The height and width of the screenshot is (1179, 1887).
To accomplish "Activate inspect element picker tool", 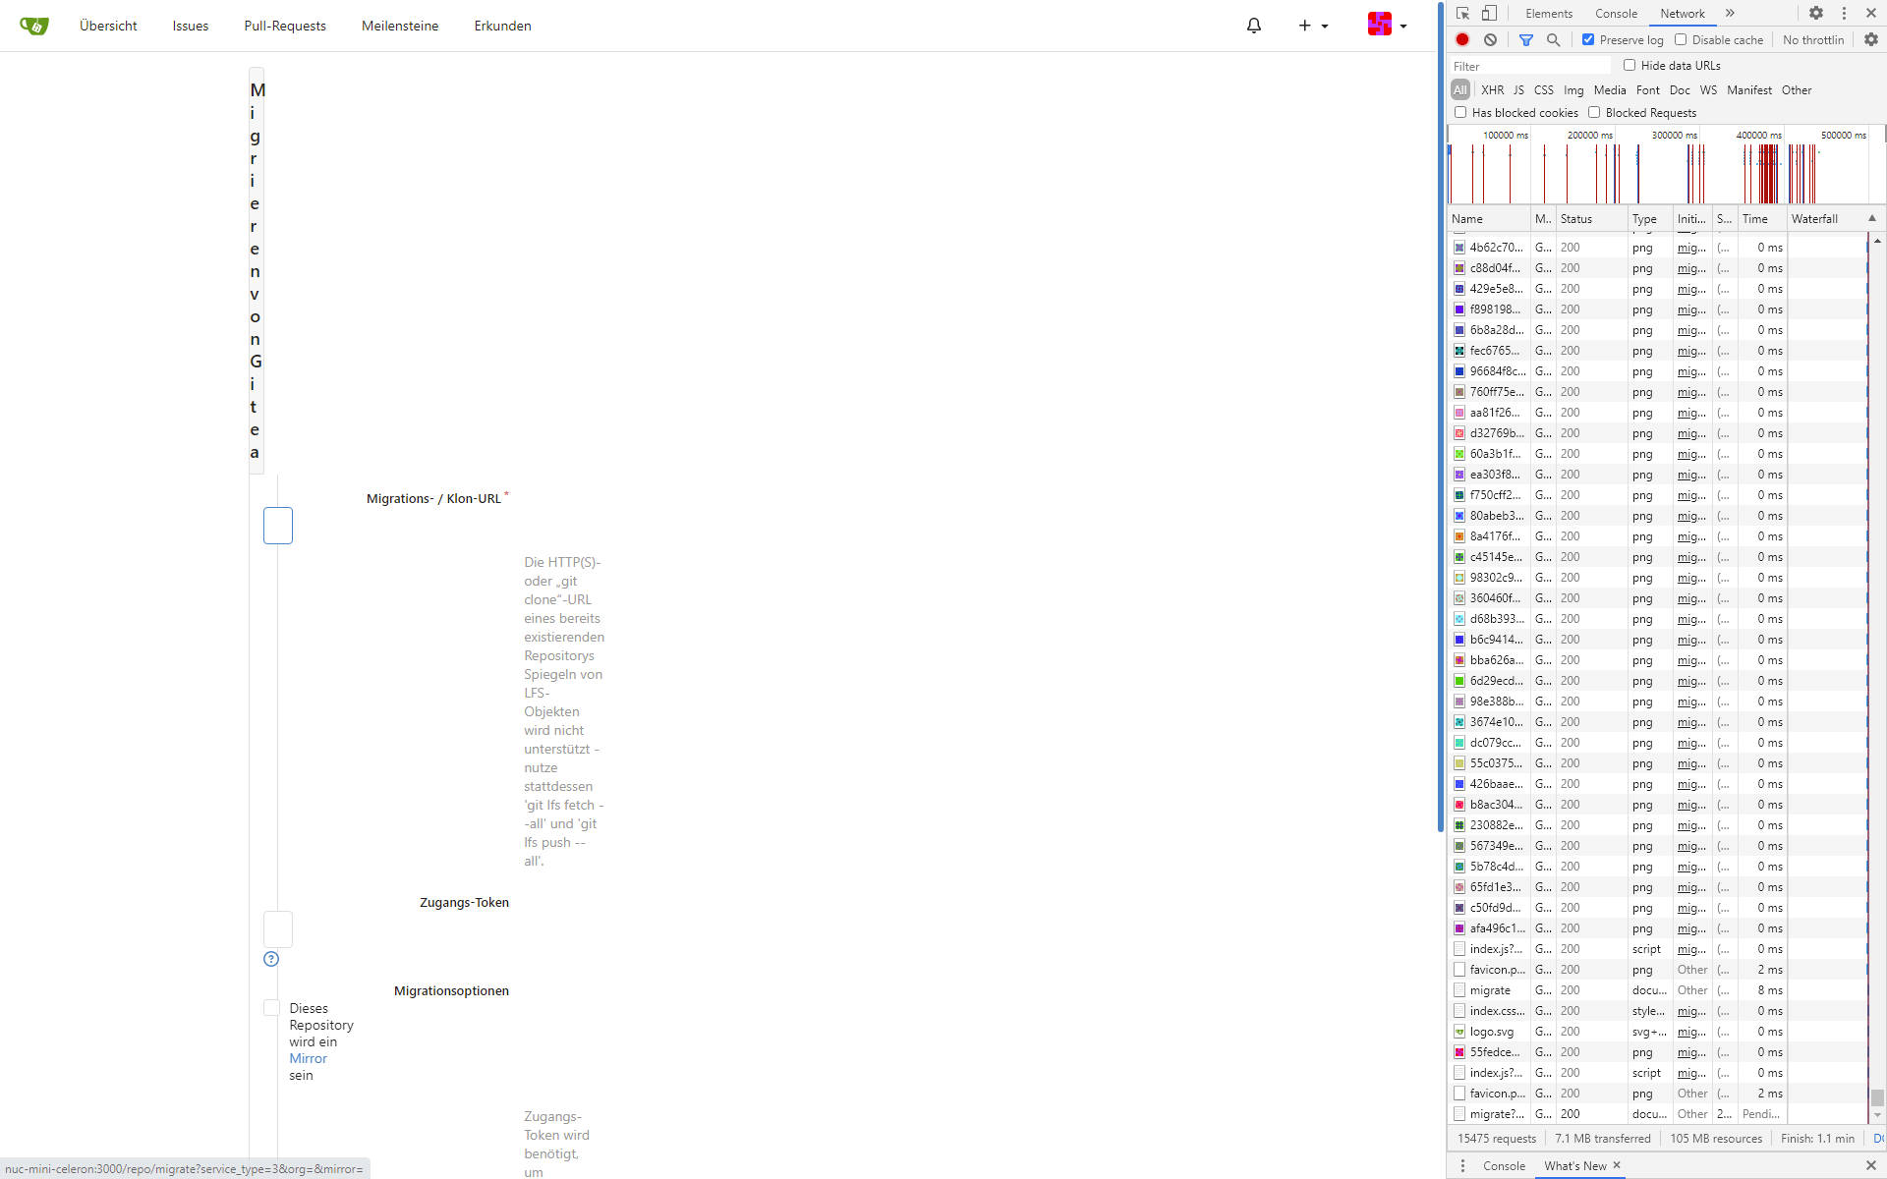I will pos(1463,13).
